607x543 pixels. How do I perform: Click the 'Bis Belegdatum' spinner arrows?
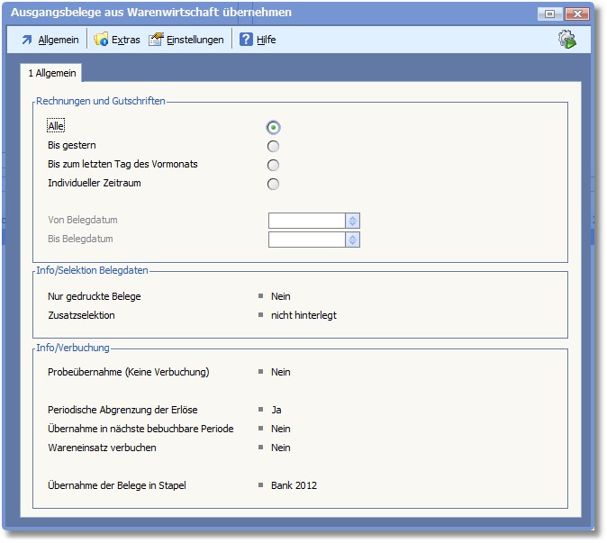353,240
